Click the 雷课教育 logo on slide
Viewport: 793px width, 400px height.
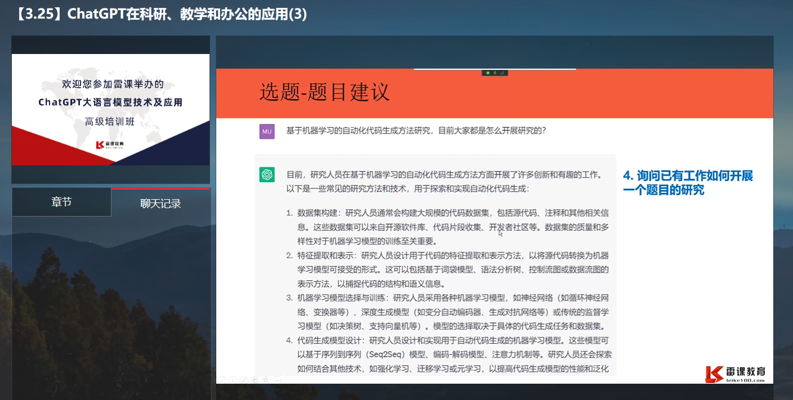736,374
